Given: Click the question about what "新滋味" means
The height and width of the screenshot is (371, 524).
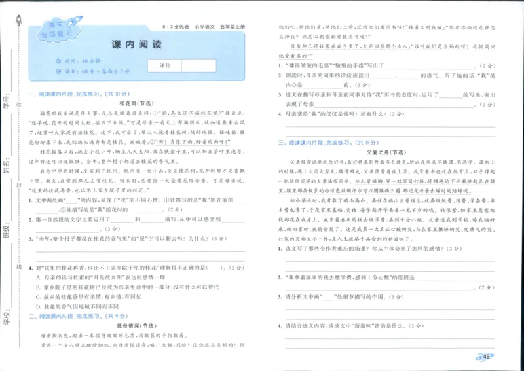Looking at the screenshot, I should click(351, 326).
